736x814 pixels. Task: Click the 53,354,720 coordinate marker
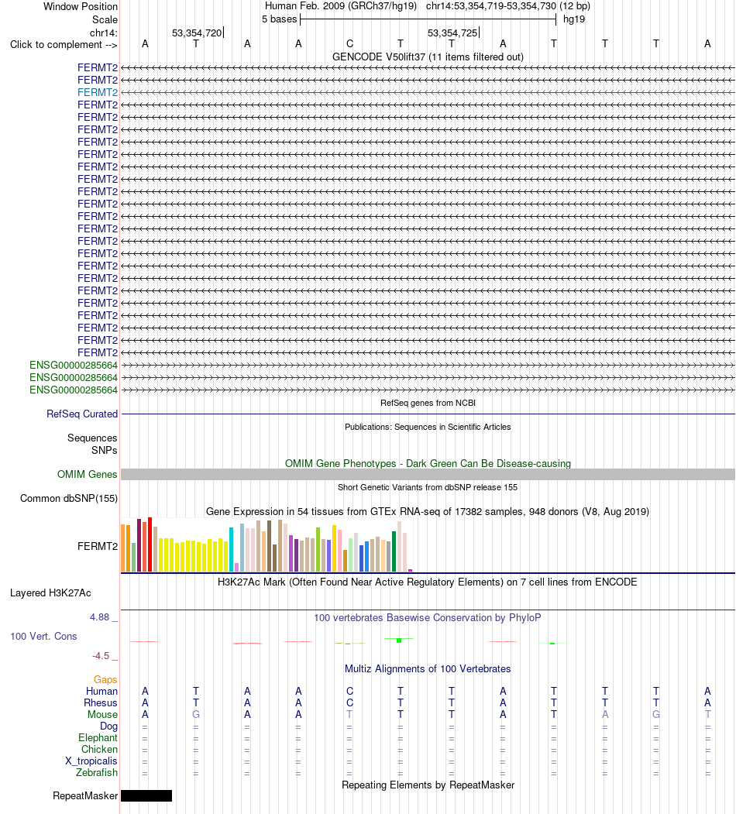[x=197, y=33]
